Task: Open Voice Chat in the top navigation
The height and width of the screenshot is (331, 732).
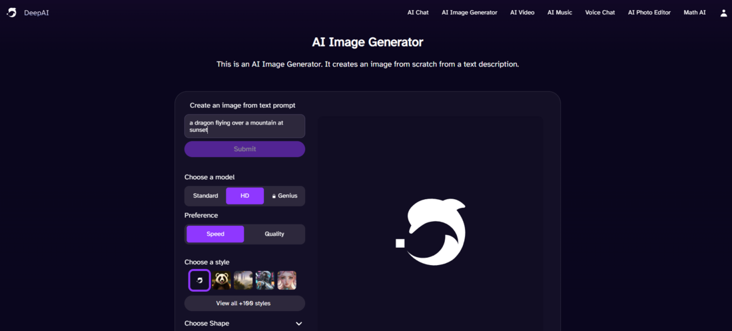Action: coord(600,13)
